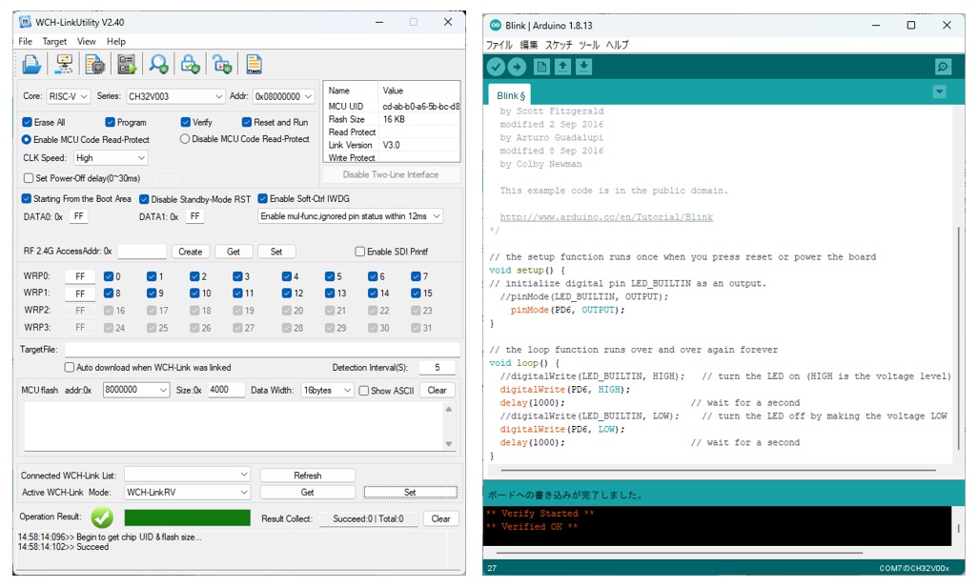Minimize the WCH-LinkUtility window
978x588 pixels.
pos(379,22)
